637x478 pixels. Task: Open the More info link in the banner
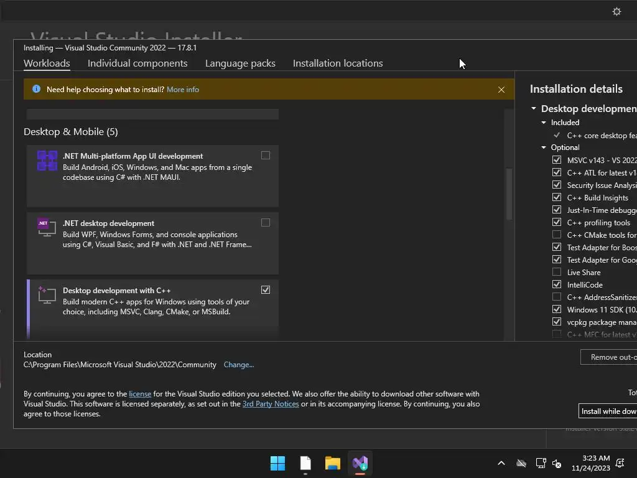coord(183,90)
